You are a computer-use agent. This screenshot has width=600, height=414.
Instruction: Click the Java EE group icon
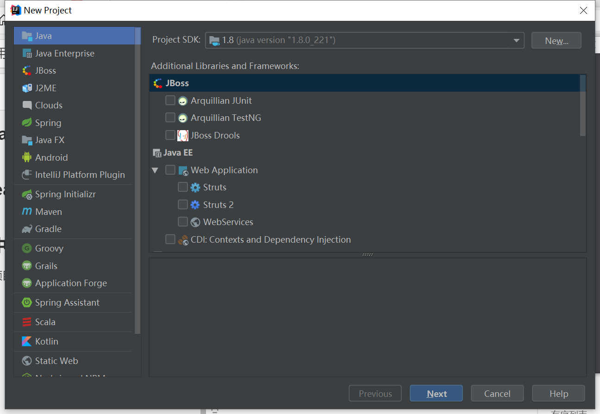pos(157,153)
